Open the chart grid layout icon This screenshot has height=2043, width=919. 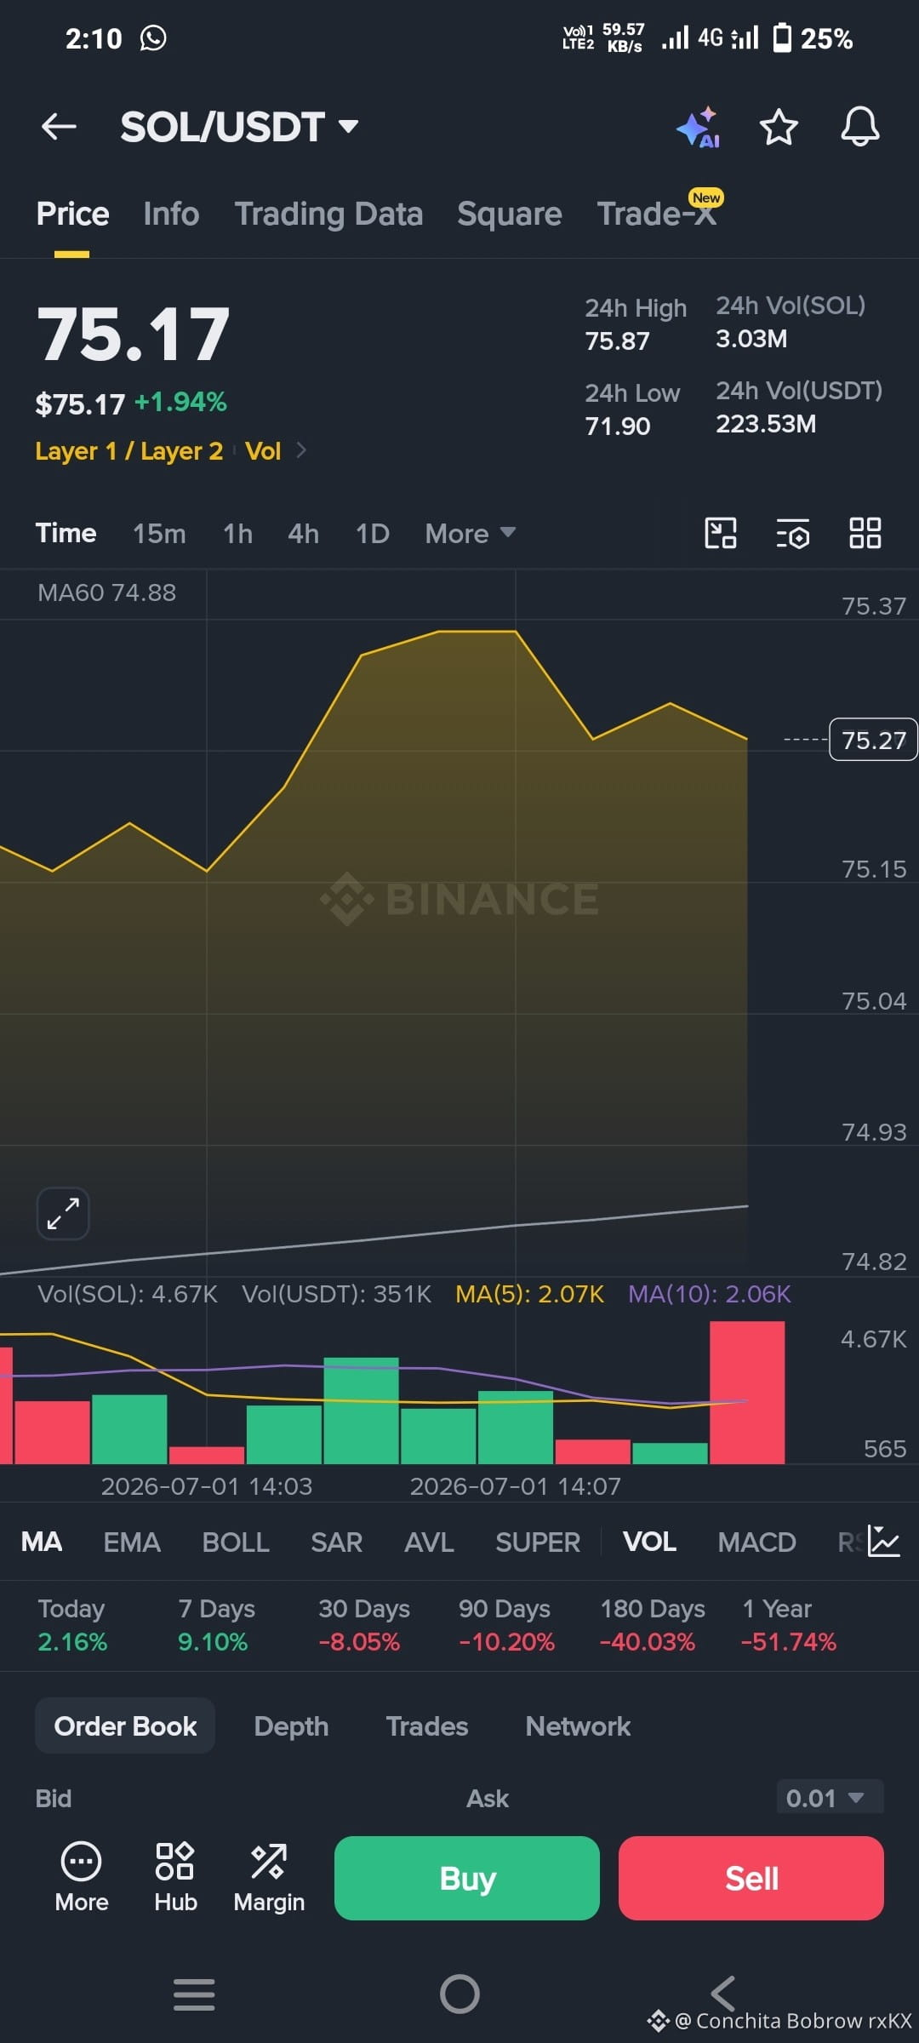pyautogui.click(x=865, y=534)
